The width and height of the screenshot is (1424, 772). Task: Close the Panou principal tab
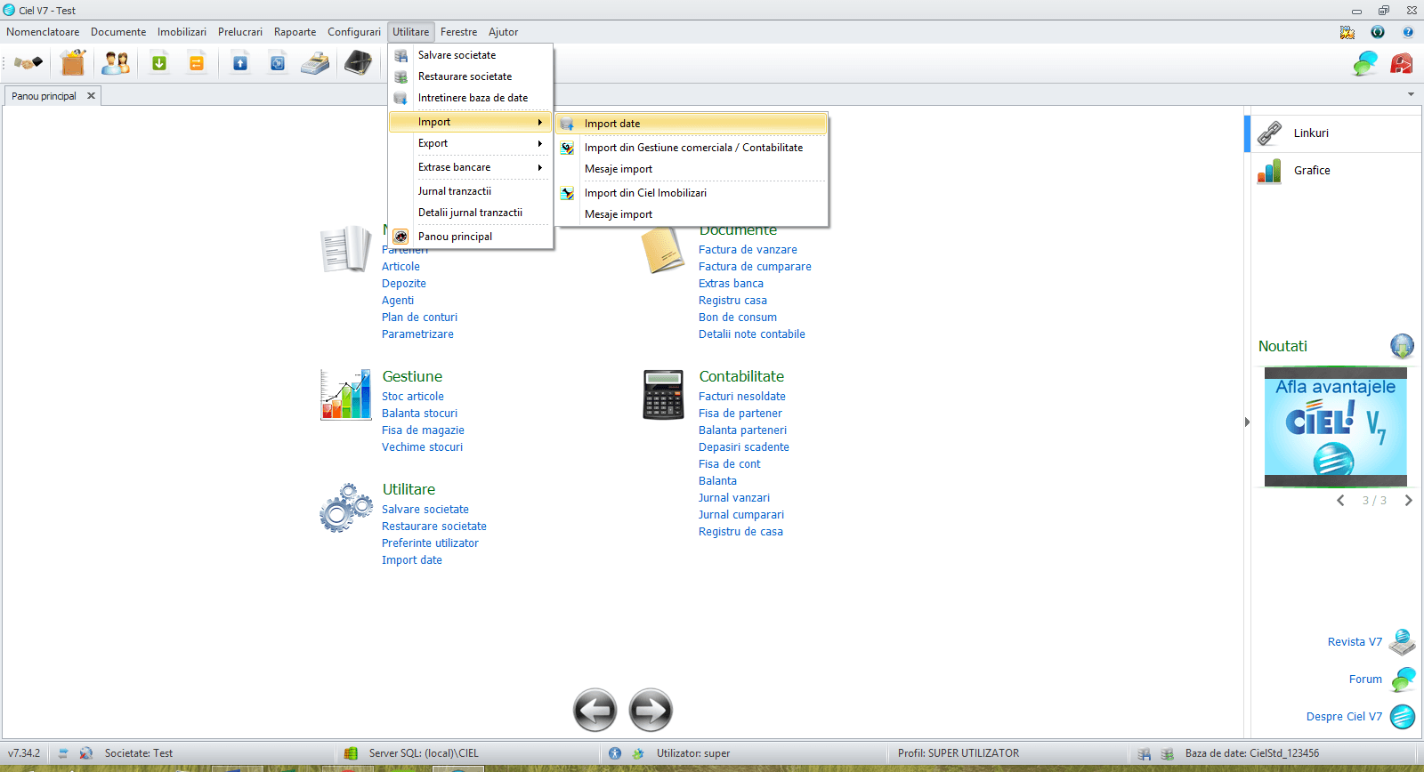[91, 96]
